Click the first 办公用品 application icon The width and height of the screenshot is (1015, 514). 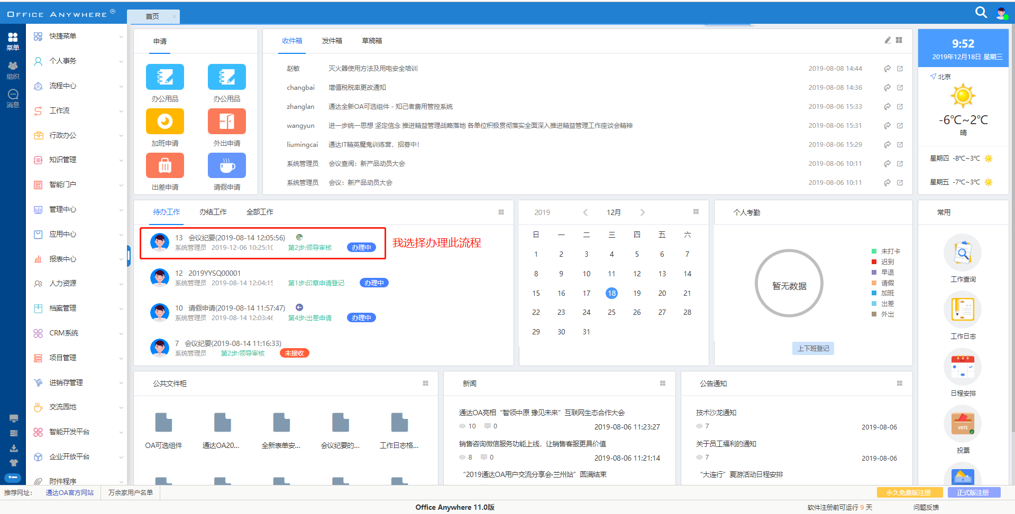(165, 77)
